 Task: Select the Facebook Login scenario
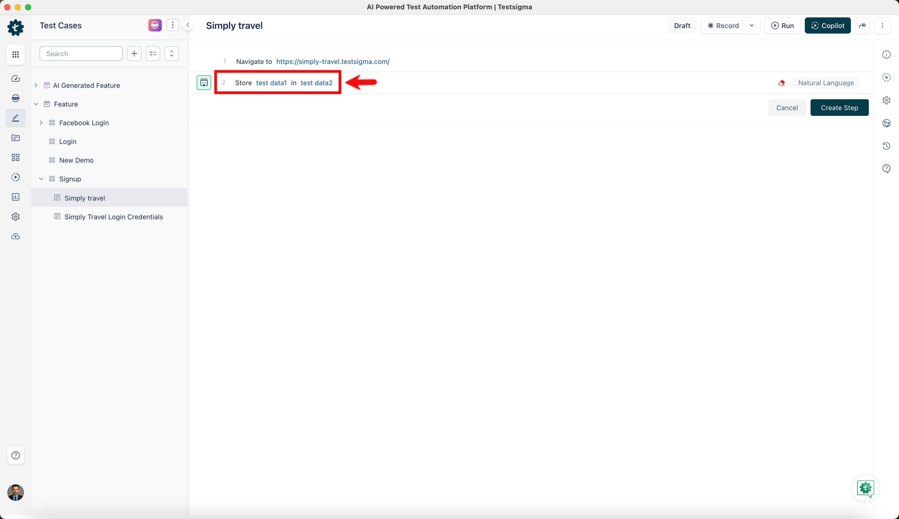84,123
